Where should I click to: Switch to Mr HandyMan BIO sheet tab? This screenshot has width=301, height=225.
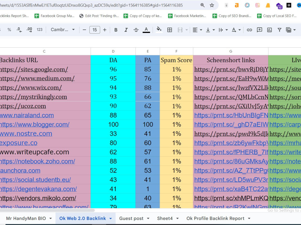pos(26,218)
